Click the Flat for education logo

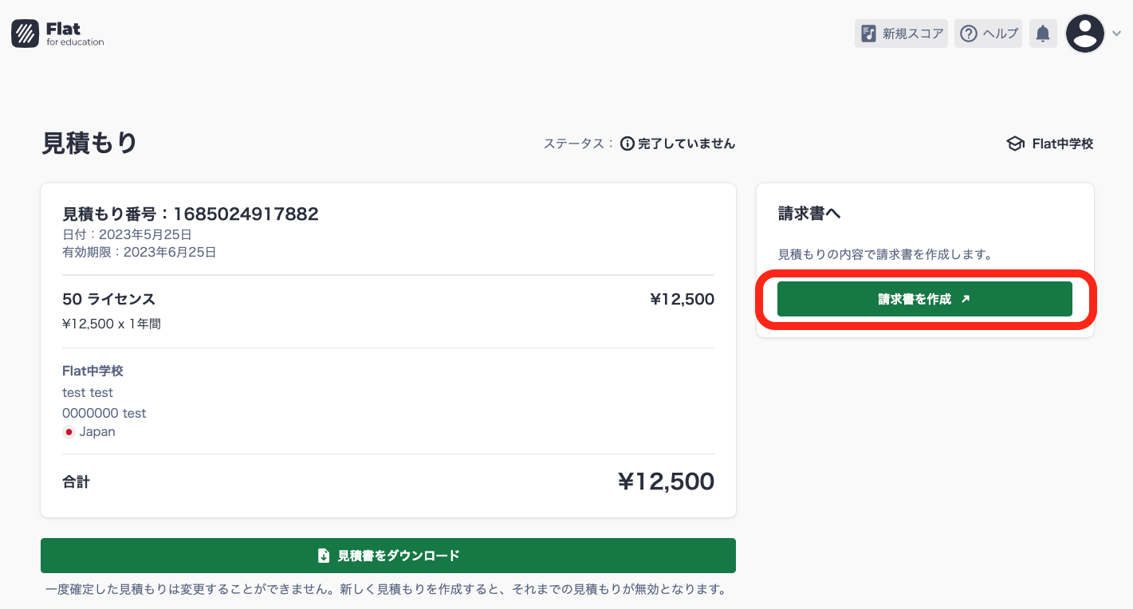point(57,33)
